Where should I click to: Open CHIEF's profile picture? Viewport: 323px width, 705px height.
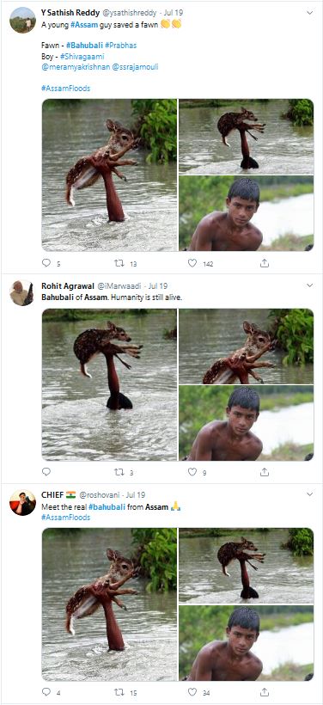coord(22,502)
